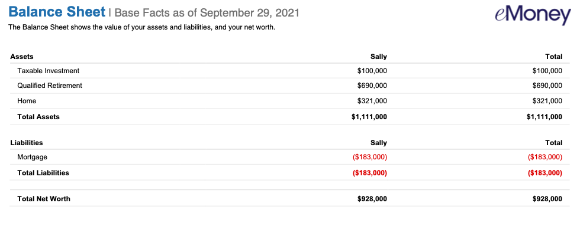
Task: Click Sally's red Mortgage value ($183,000)
Action: 370,157
